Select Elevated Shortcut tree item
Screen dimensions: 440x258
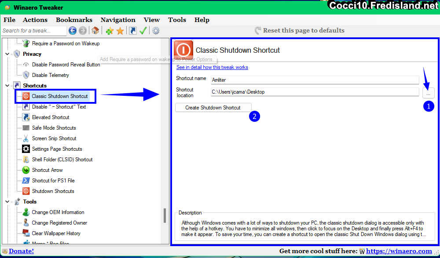pyautogui.click(x=51, y=117)
